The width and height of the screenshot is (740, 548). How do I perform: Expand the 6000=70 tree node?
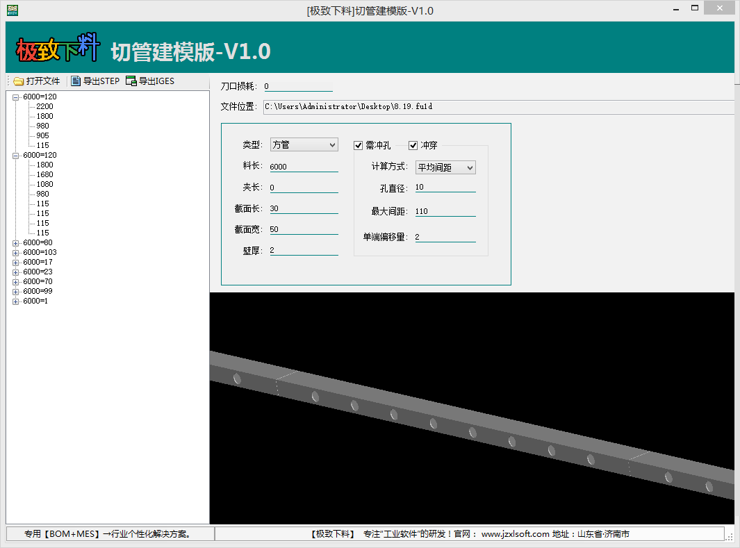(15, 282)
